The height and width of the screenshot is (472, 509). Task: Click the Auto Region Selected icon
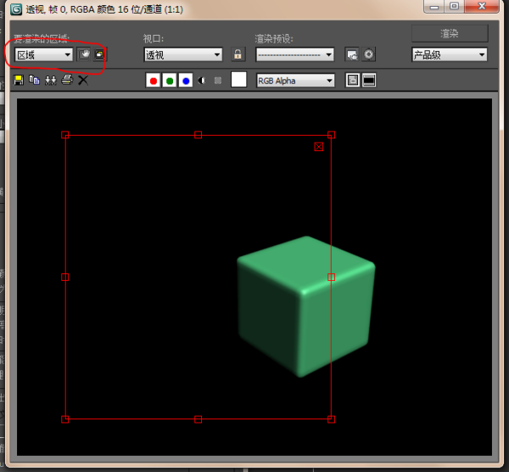coord(99,54)
